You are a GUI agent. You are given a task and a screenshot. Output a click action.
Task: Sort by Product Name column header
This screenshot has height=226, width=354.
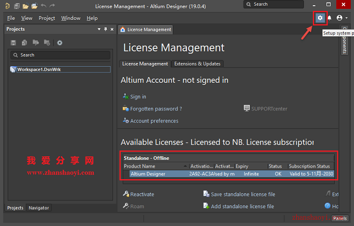coord(156,167)
